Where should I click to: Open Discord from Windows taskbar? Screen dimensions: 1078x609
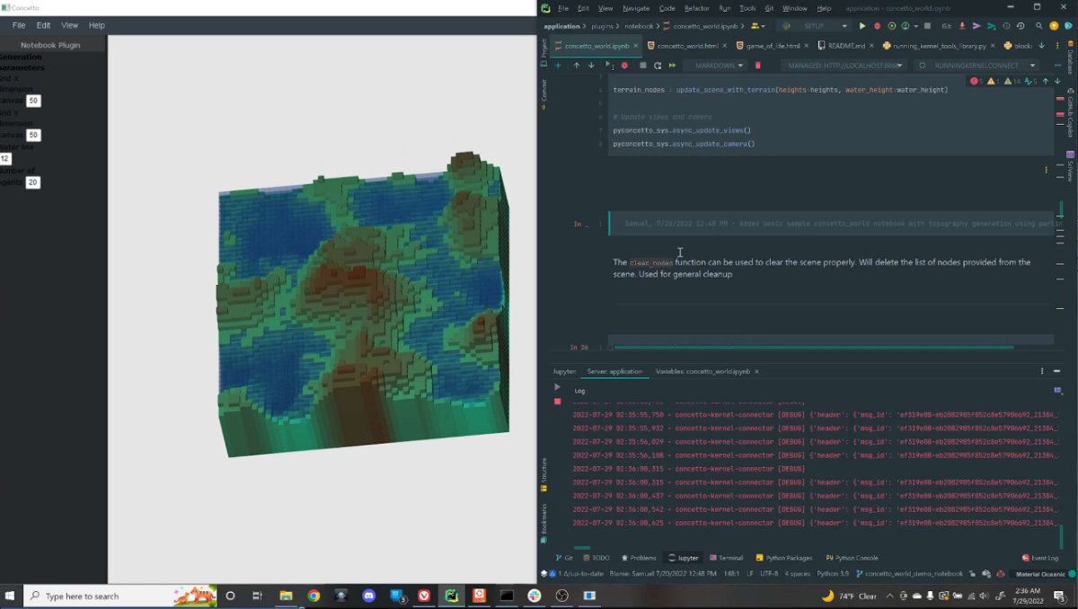click(x=368, y=596)
